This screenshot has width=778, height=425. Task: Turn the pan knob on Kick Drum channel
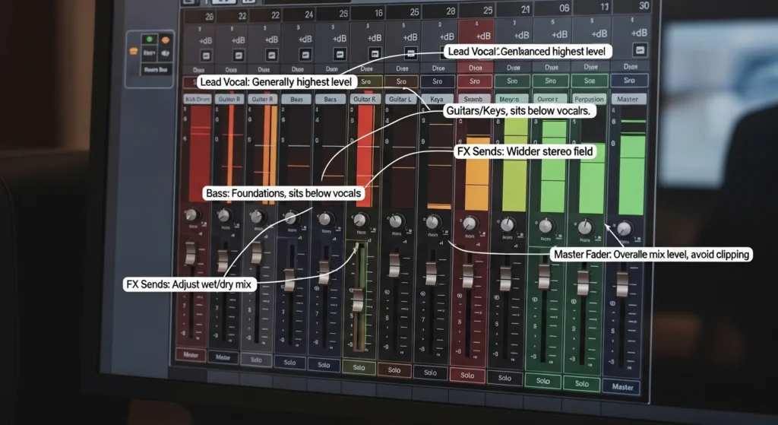(191, 215)
